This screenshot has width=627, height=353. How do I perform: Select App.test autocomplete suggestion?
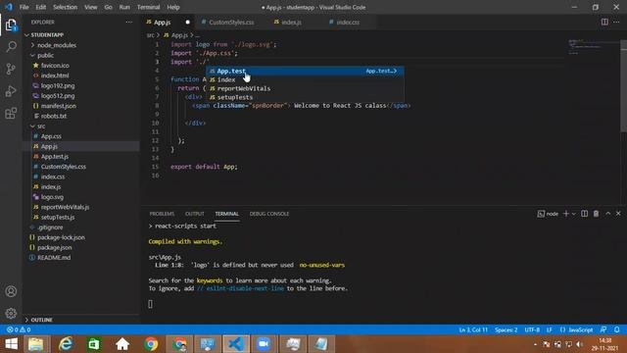[x=305, y=71]
